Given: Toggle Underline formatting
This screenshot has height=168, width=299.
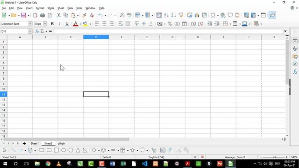Looking at the screenshot, I should 67,24.
